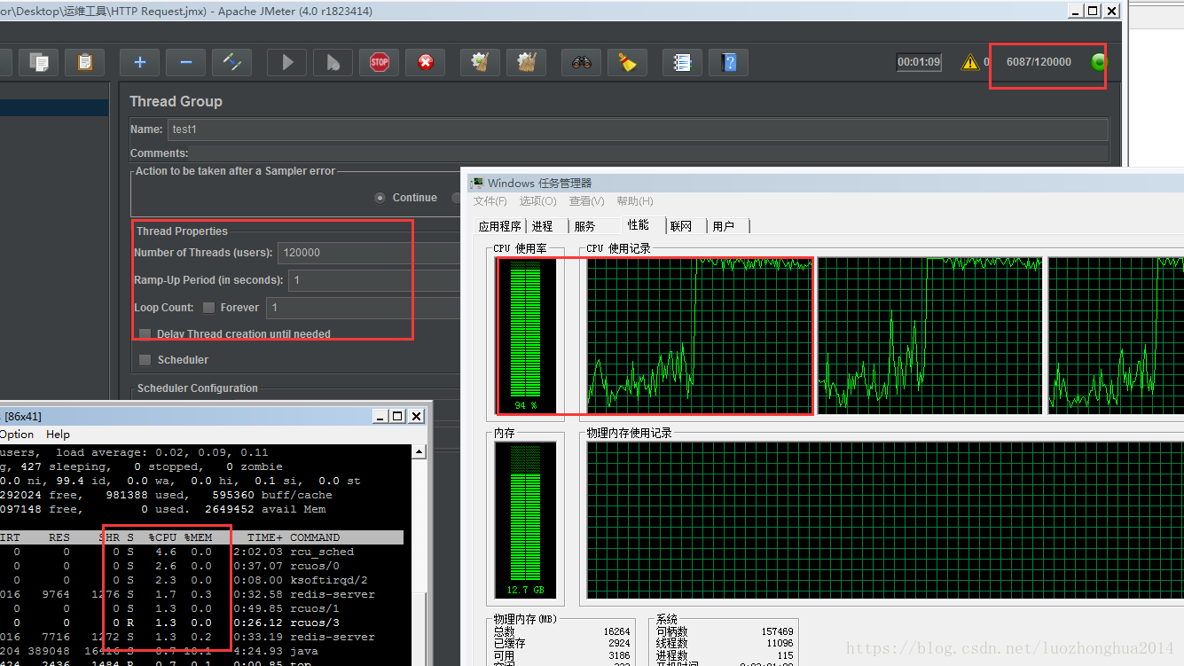Toggle the Forever checkbox

click(209, 308)
